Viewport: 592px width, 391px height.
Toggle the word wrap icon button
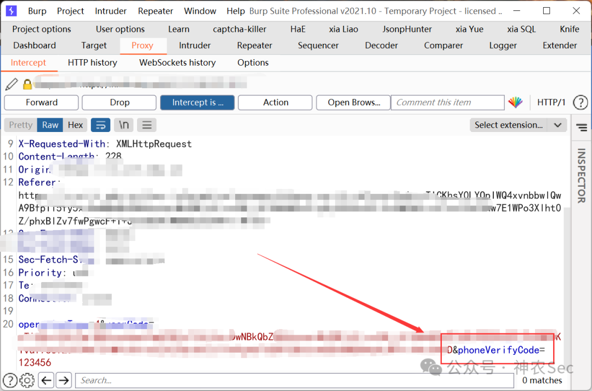[100, 125]
